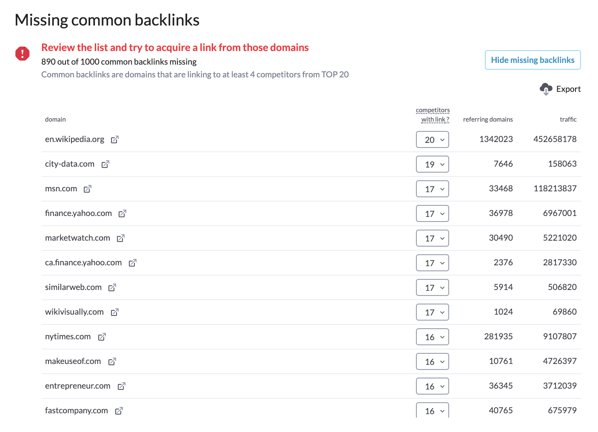
Task: Click the external link icon beside msn.com
Action: click(87, 189)
